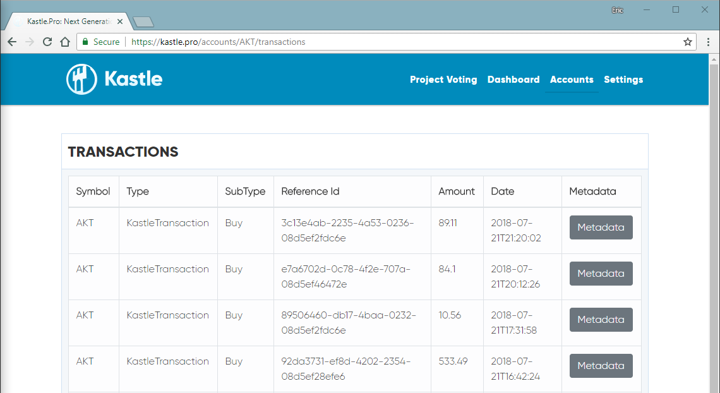Viewport: 720px width, 393px height.
Task: Minimize the browser window
Action: 647,9
